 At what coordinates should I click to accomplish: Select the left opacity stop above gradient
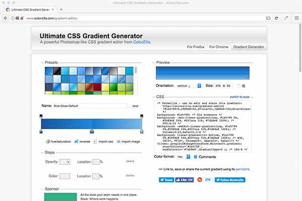tap(41, 116)
